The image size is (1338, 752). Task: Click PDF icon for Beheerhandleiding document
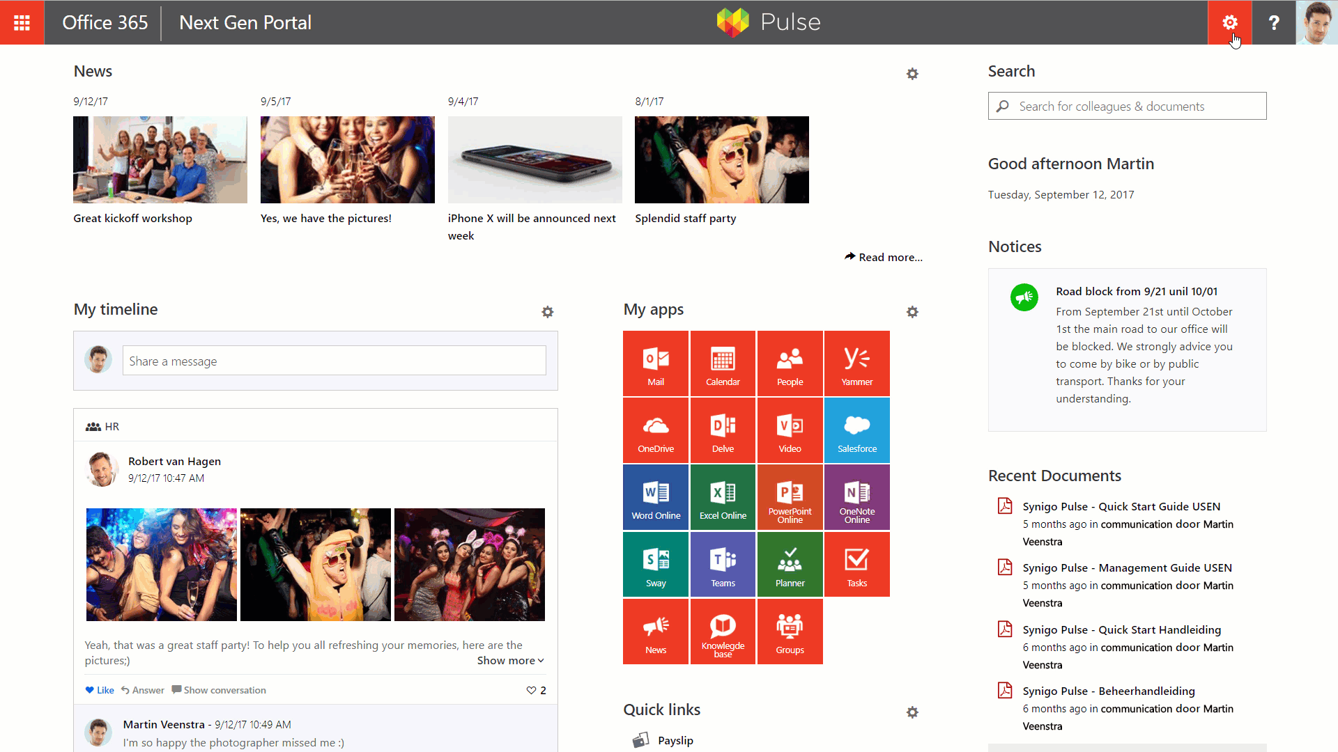coord(1005,690)
